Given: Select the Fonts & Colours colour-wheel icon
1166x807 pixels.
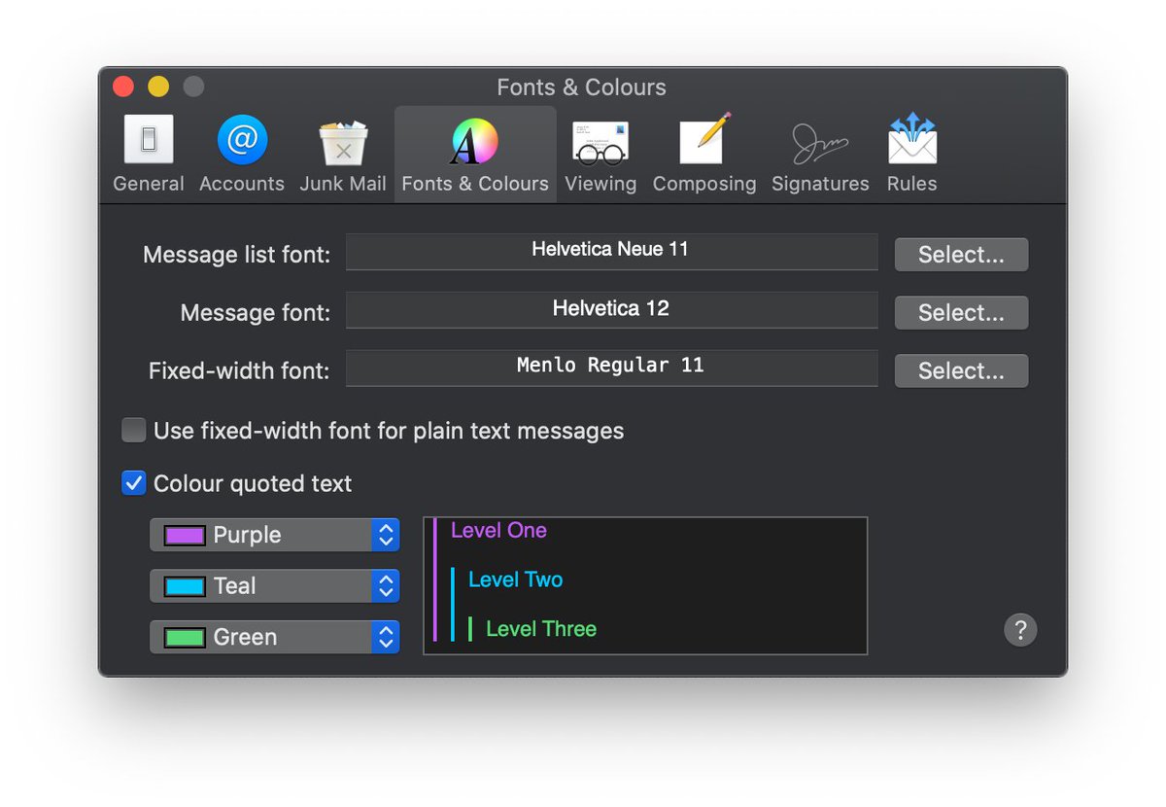Looking at the screenshot, I should (x=475, y=141).
